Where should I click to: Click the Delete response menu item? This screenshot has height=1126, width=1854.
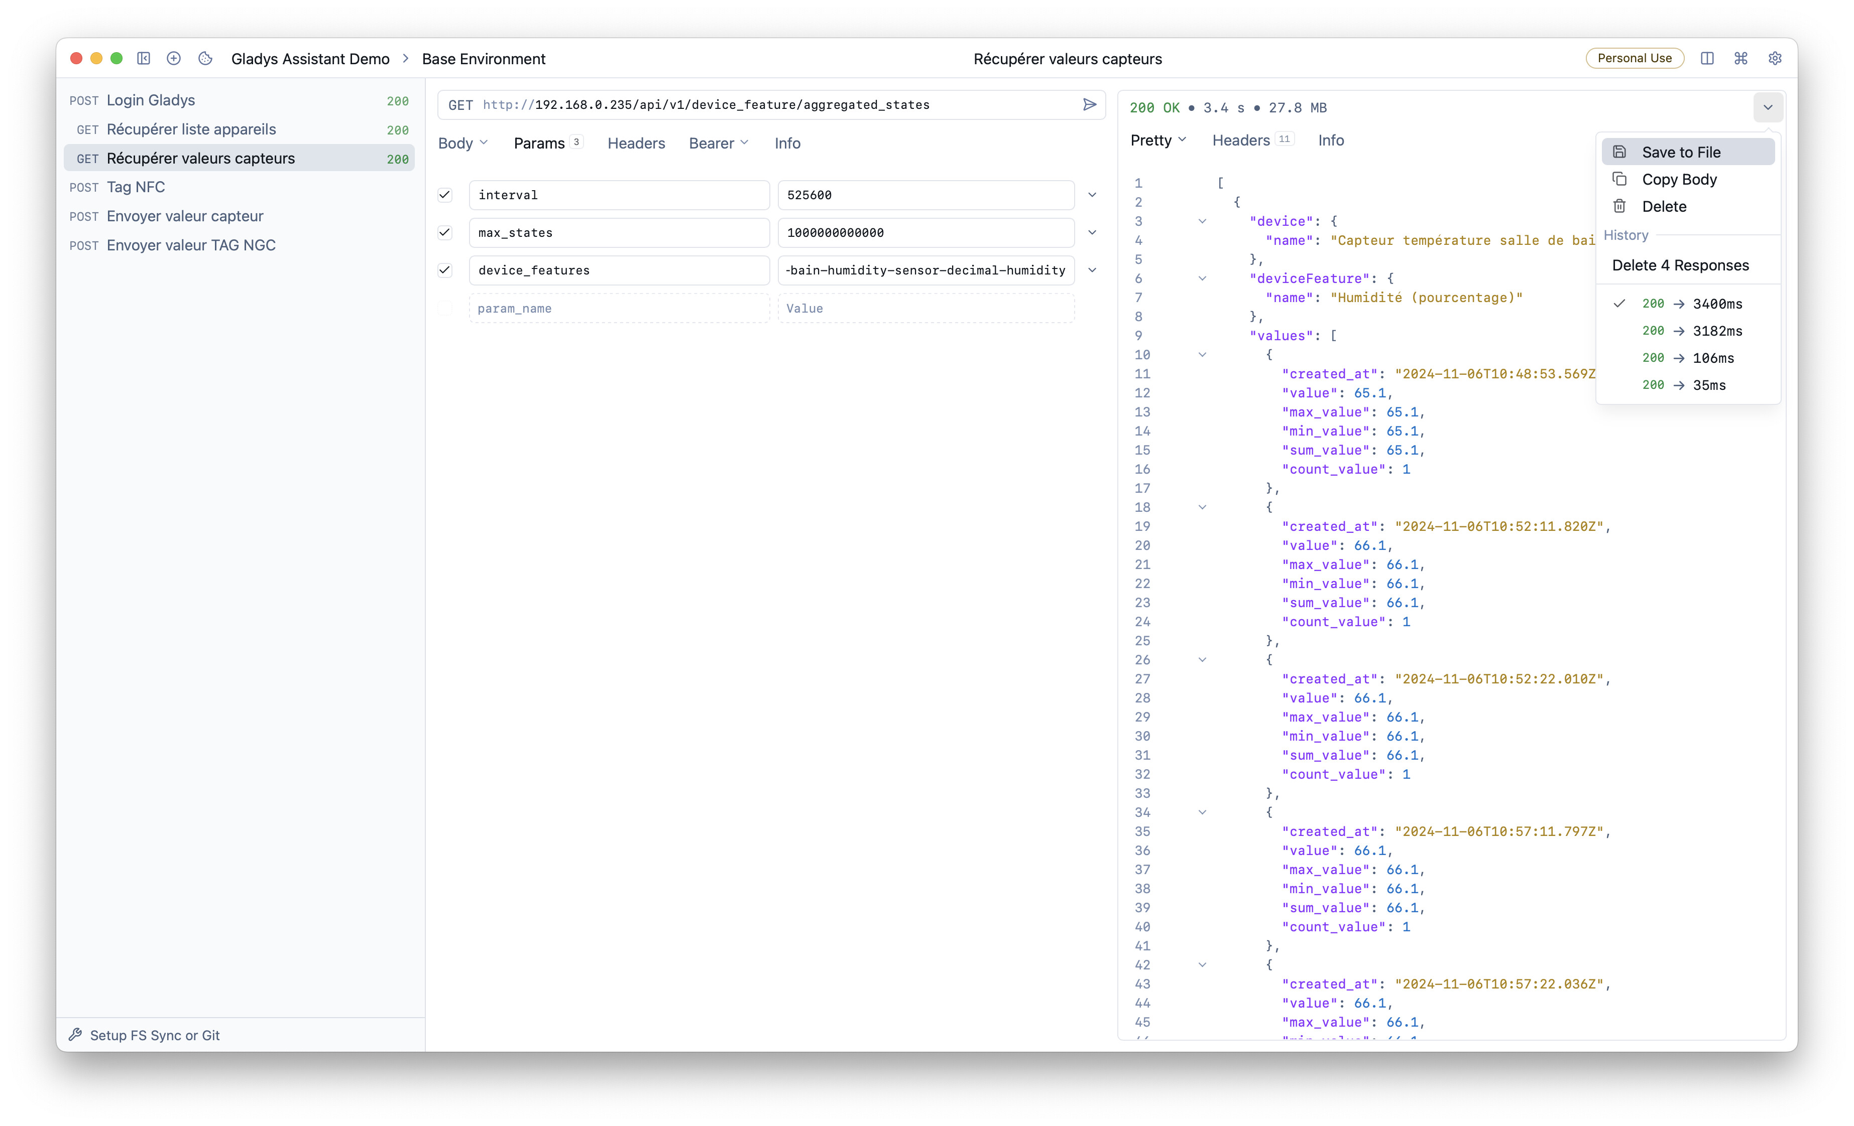[x=1663, y=207]
